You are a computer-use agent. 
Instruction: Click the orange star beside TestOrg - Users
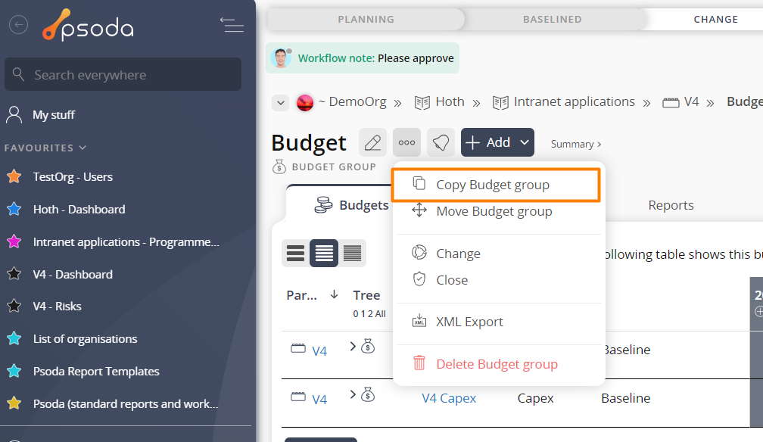14,176
